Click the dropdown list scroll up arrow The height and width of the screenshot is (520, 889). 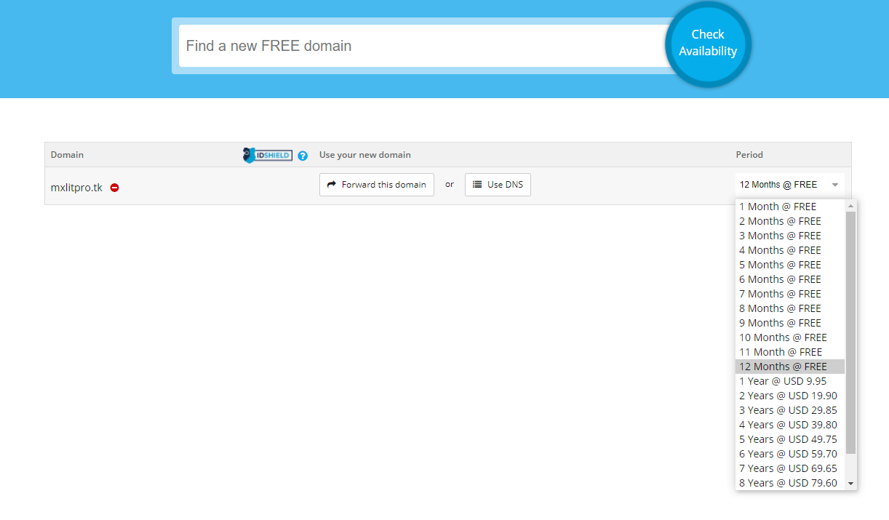[851, 207]
